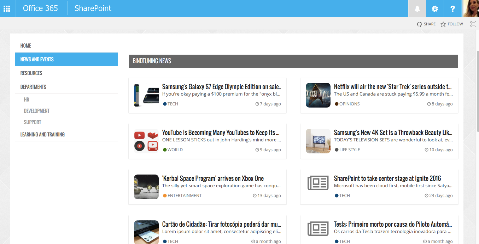Screen dimensions: 479x244
Task: Open the user profile photo menu
Action: [471, 8]
